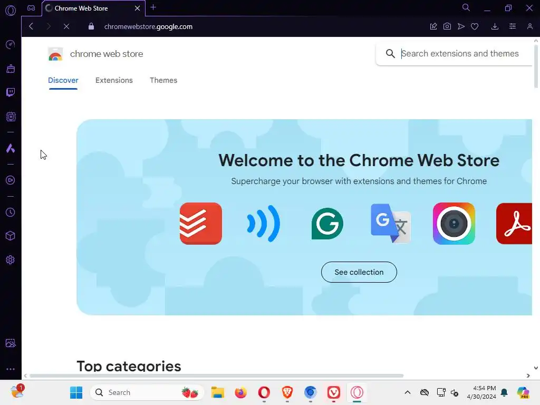Go back to the previous page
The width and height of the screenshot is (540, 405).
point(31,26)
